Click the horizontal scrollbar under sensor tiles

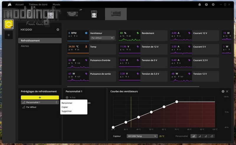pos(133,86)
